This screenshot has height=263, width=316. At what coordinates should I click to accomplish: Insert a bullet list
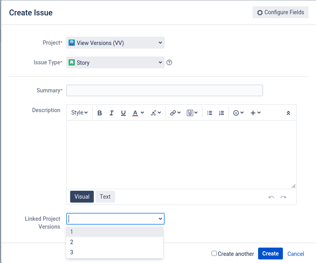click(210, 113)
